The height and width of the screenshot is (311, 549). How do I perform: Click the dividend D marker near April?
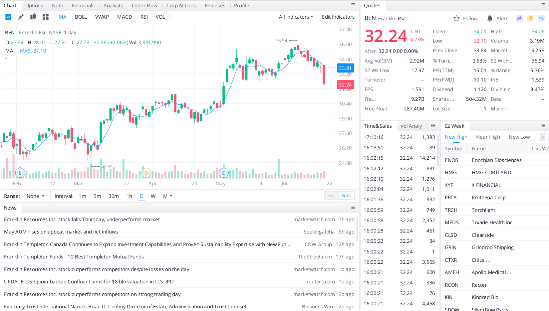point(146,173)
